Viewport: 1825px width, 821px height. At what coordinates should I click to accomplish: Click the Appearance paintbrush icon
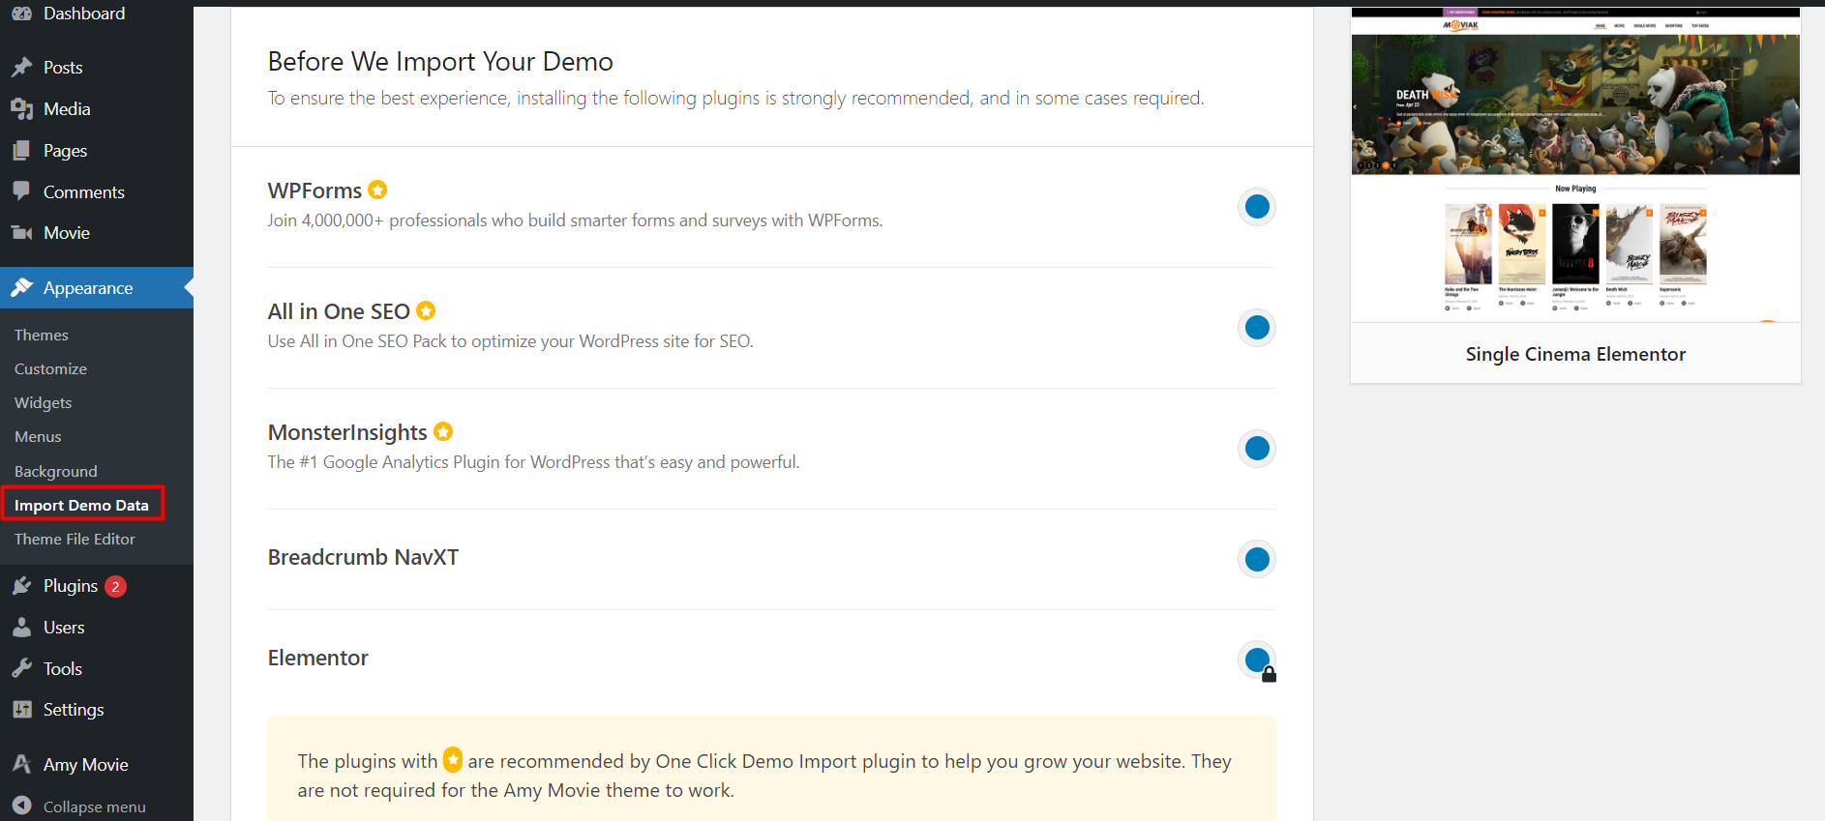pos(21,287)
